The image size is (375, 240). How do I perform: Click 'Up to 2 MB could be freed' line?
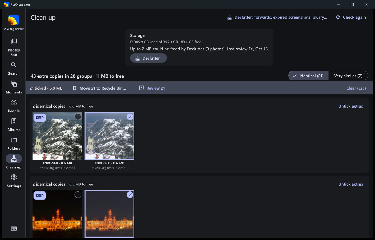tap(199, 49)
